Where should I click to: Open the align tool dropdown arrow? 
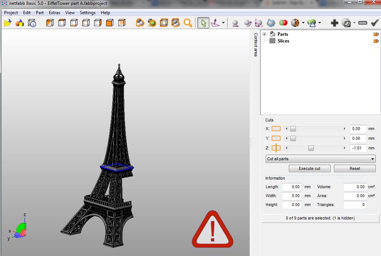[223, 23]
